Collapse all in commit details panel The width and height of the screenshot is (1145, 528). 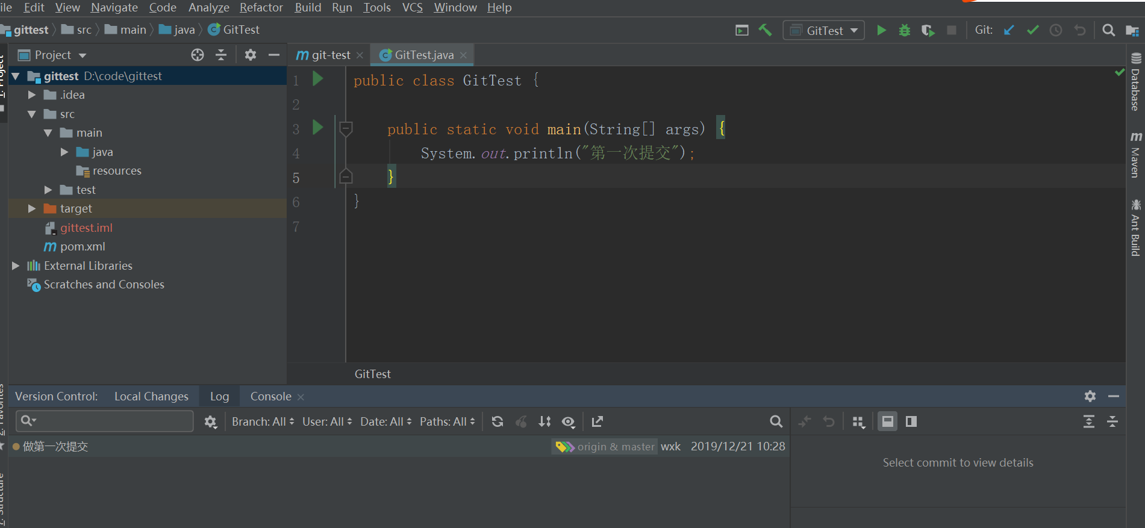1112,421
